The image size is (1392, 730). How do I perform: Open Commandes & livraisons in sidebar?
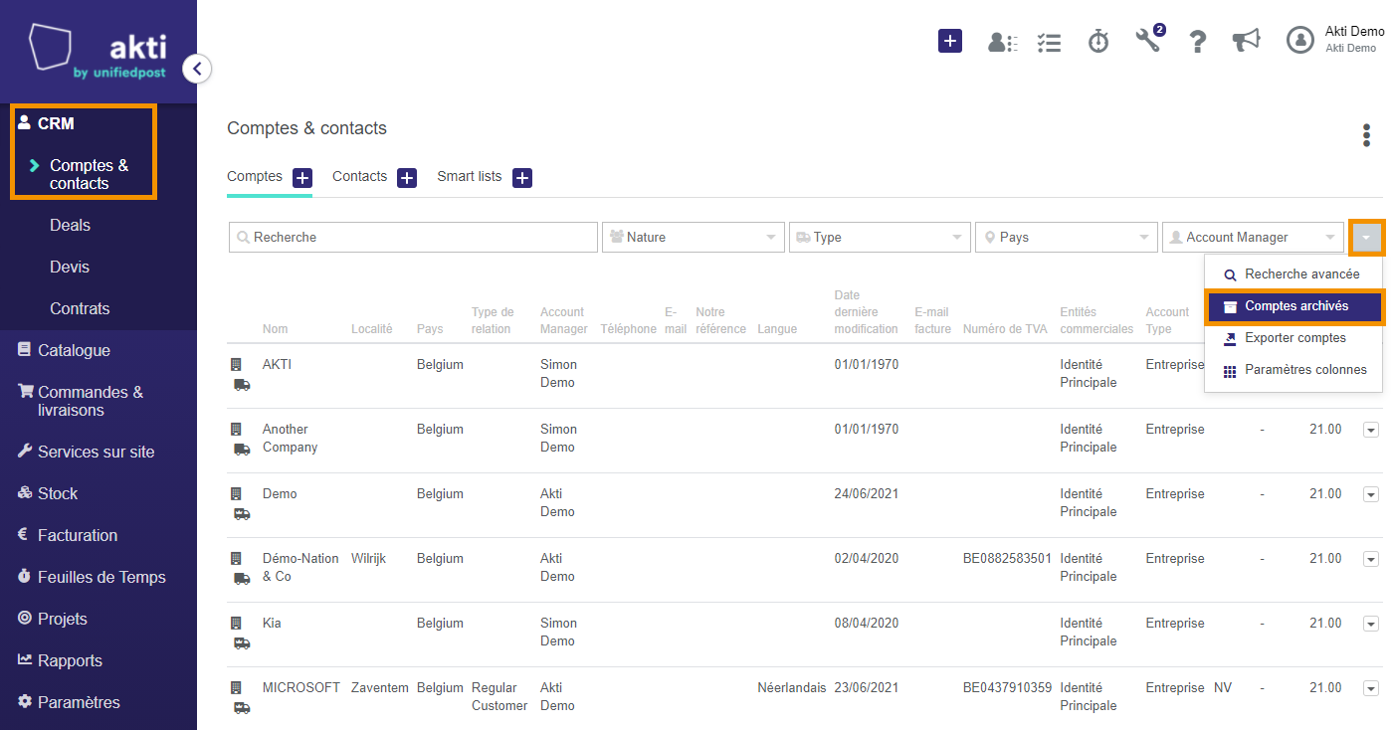[x=91, y=401]
